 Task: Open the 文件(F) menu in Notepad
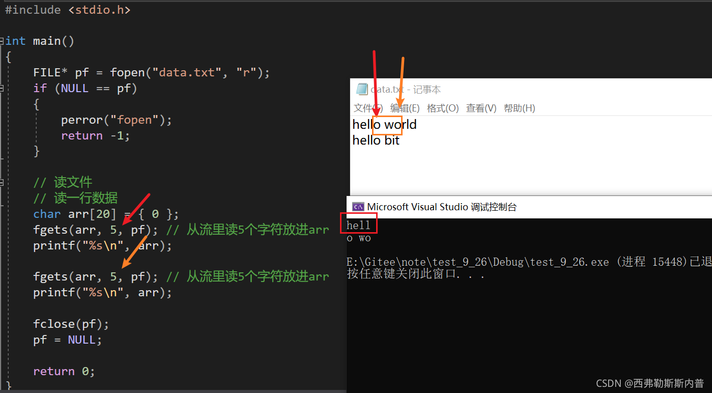pos(368,108)
